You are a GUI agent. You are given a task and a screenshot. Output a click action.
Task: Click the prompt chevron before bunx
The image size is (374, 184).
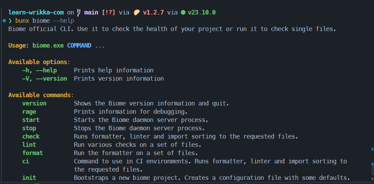(x=10, y=21)
